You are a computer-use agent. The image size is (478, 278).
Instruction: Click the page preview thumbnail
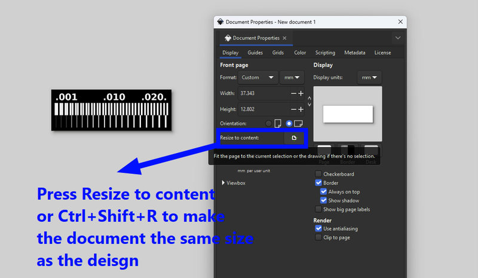348,114
